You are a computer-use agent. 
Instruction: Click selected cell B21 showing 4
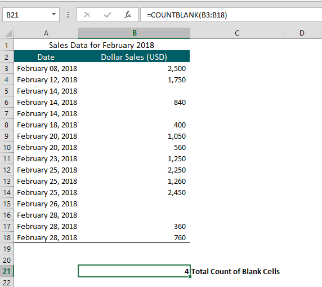tap(134, 271)
